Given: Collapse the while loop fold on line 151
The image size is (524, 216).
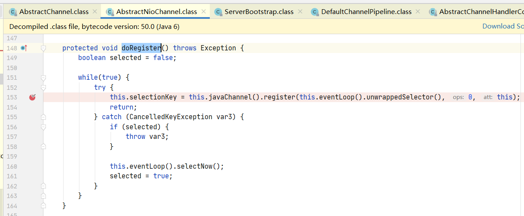Looking at the screenshot, I should tap(43, 78).
